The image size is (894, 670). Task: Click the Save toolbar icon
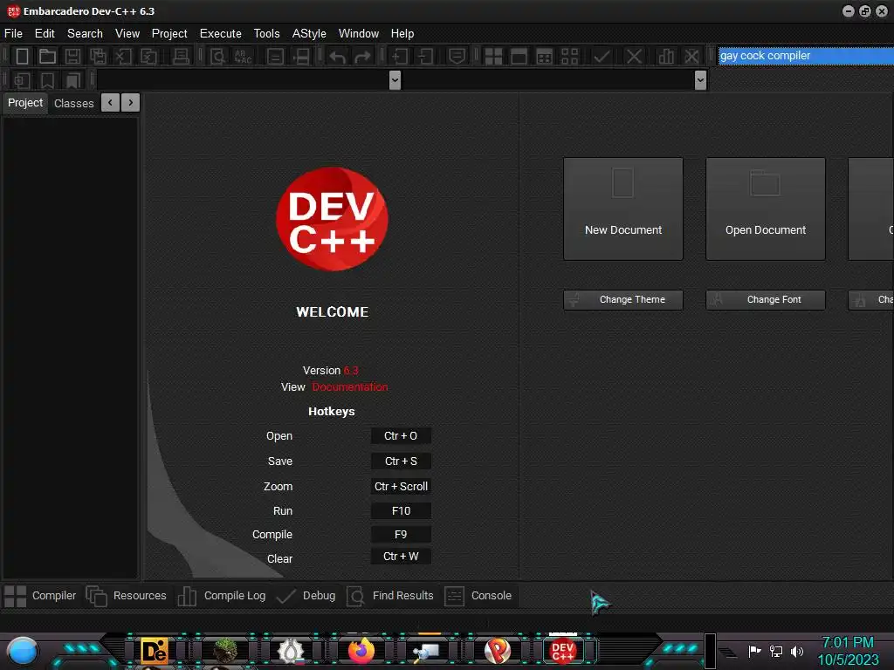[72, 56]
